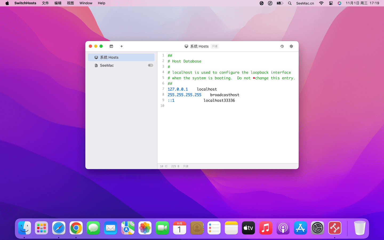Enable the SeeMac hosts toggle switch
The image size is (384, 240).
[x=150, y=65]
